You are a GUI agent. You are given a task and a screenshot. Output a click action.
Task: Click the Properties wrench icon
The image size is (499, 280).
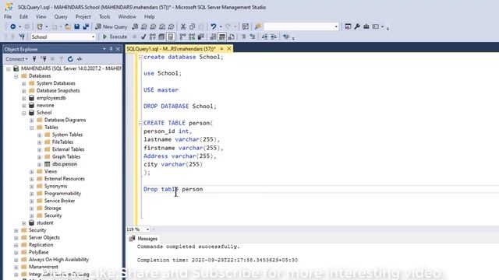357,26
